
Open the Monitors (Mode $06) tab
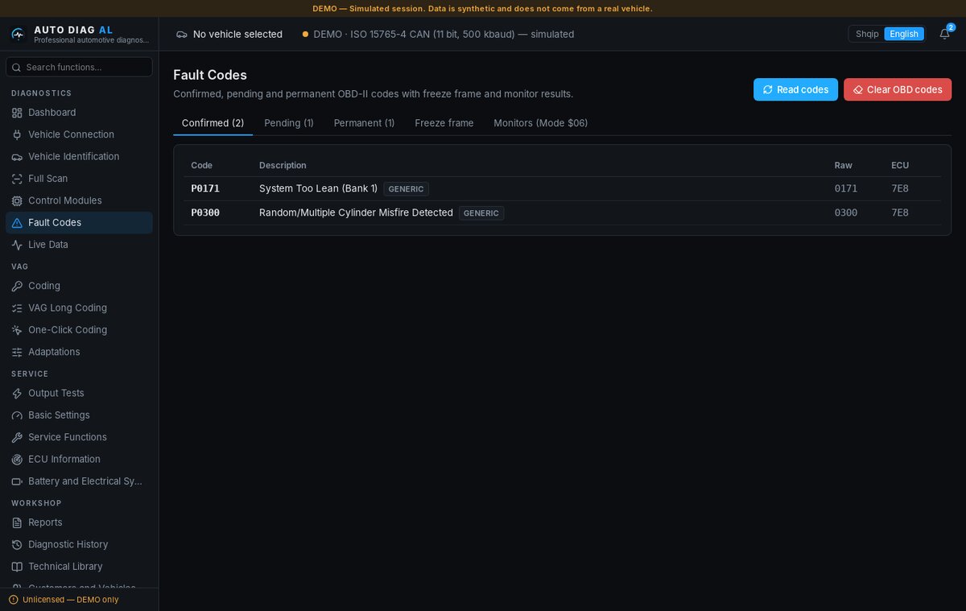pyautogui.click(x=541, y=123)
